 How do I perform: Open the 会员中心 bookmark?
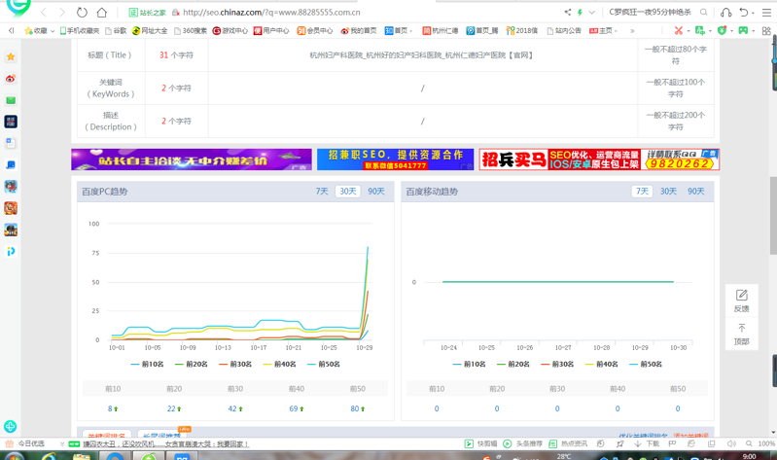click(x=315, y=31)
